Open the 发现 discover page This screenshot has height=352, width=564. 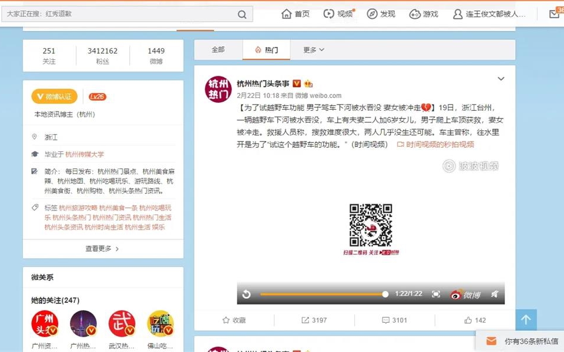pos(381,14)
